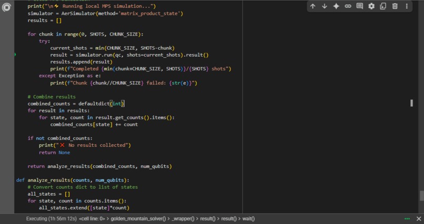424x224 pixels.
Task: Click the 'Executing (1h 56m 12s)' status text
Action: (x=52, y=219)
